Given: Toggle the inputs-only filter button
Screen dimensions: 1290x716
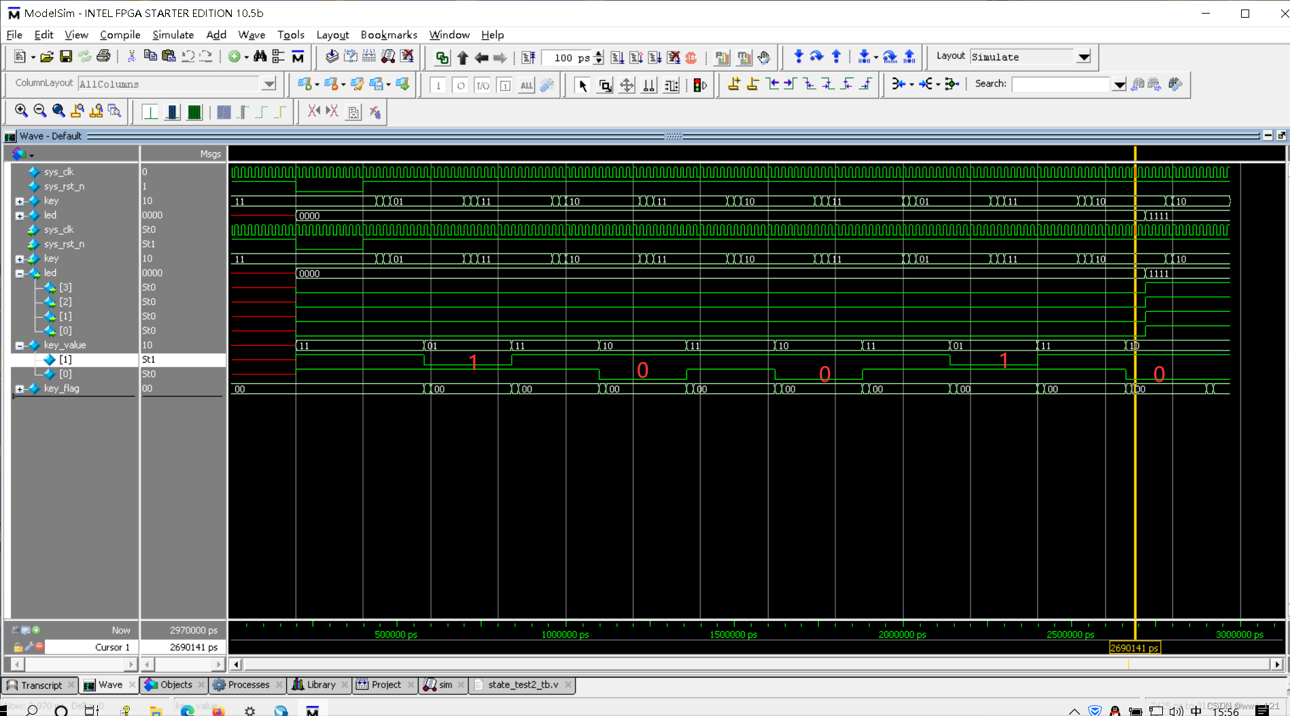Looking at the screenshot, I should (x=438, y=86).
